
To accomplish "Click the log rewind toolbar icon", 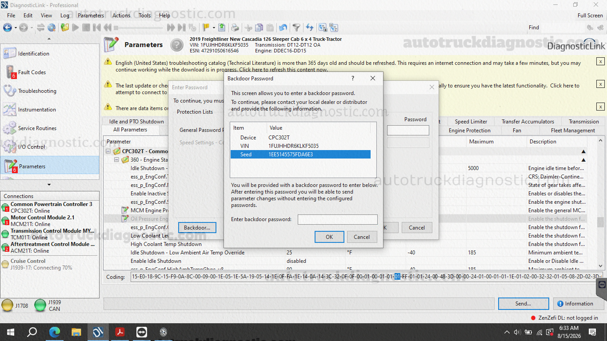I will pyautogui.click(x=108, y=28).
